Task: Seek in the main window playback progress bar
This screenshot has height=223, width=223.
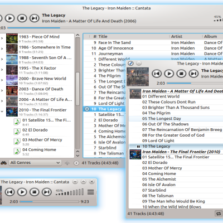Action: (x=115, y=28)
